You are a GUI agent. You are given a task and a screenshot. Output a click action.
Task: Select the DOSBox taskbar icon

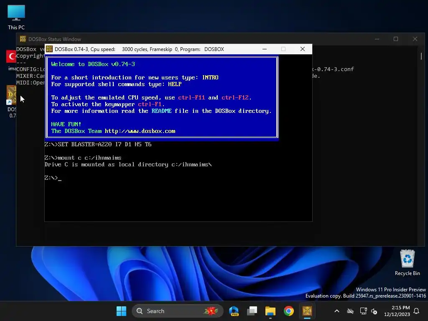[307, 311]
